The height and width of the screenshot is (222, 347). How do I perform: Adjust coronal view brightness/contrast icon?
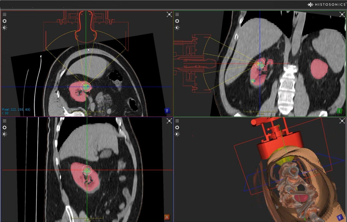177,28
